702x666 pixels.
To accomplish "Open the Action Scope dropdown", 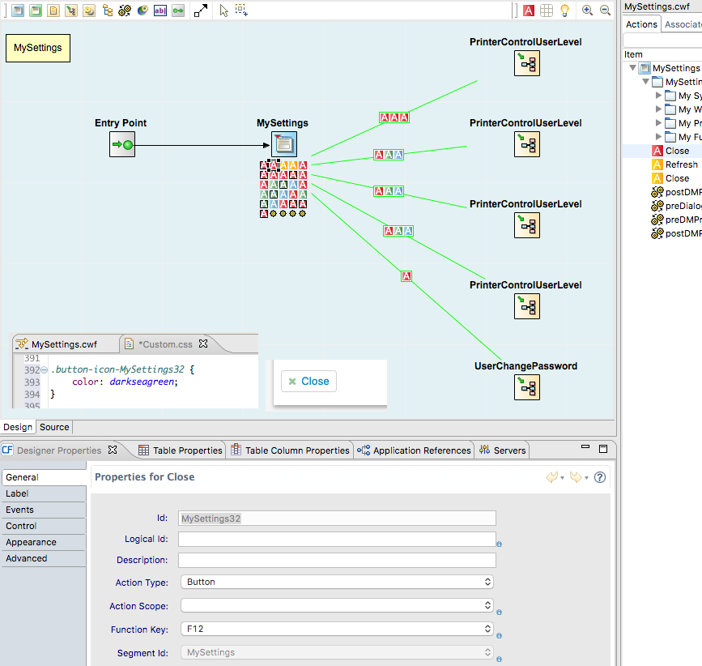I will click(337, 605).
